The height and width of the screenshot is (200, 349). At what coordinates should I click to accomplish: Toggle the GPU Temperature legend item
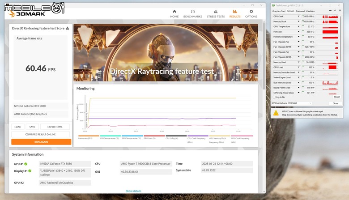[132, 137]
